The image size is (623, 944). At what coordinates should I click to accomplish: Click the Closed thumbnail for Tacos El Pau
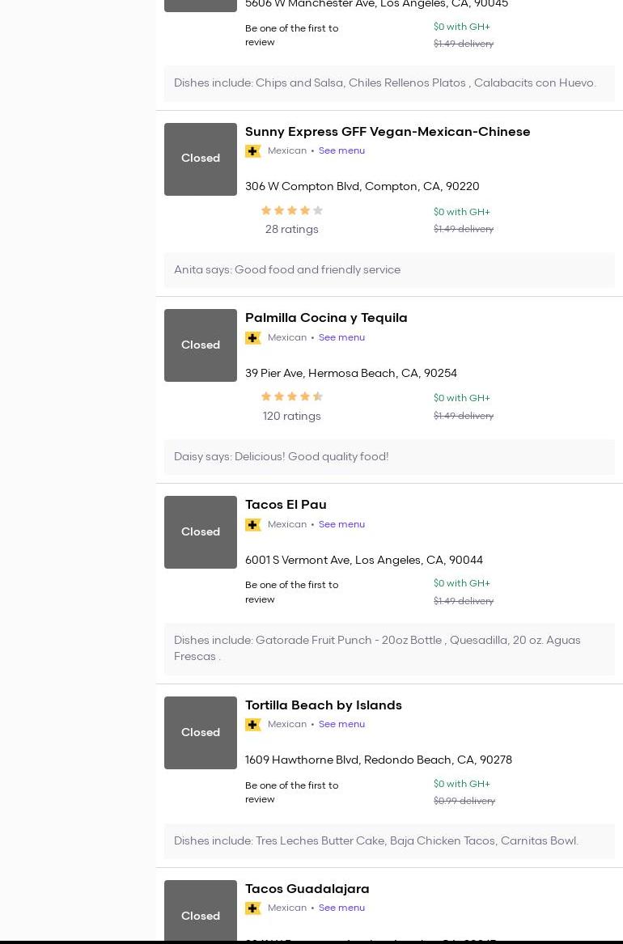point(201,532)
